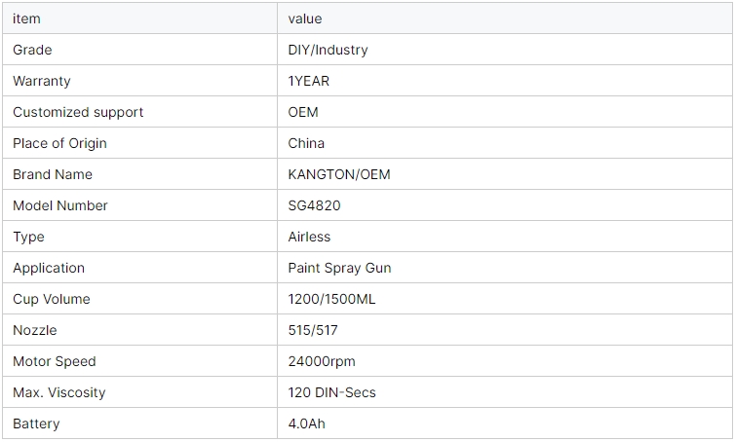
Task: Click the 'Paint Spray Gun' value
Action: (x=339, y=268)
